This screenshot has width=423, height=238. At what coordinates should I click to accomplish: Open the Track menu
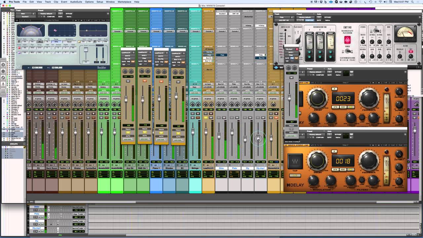click(x=48, y=2)
